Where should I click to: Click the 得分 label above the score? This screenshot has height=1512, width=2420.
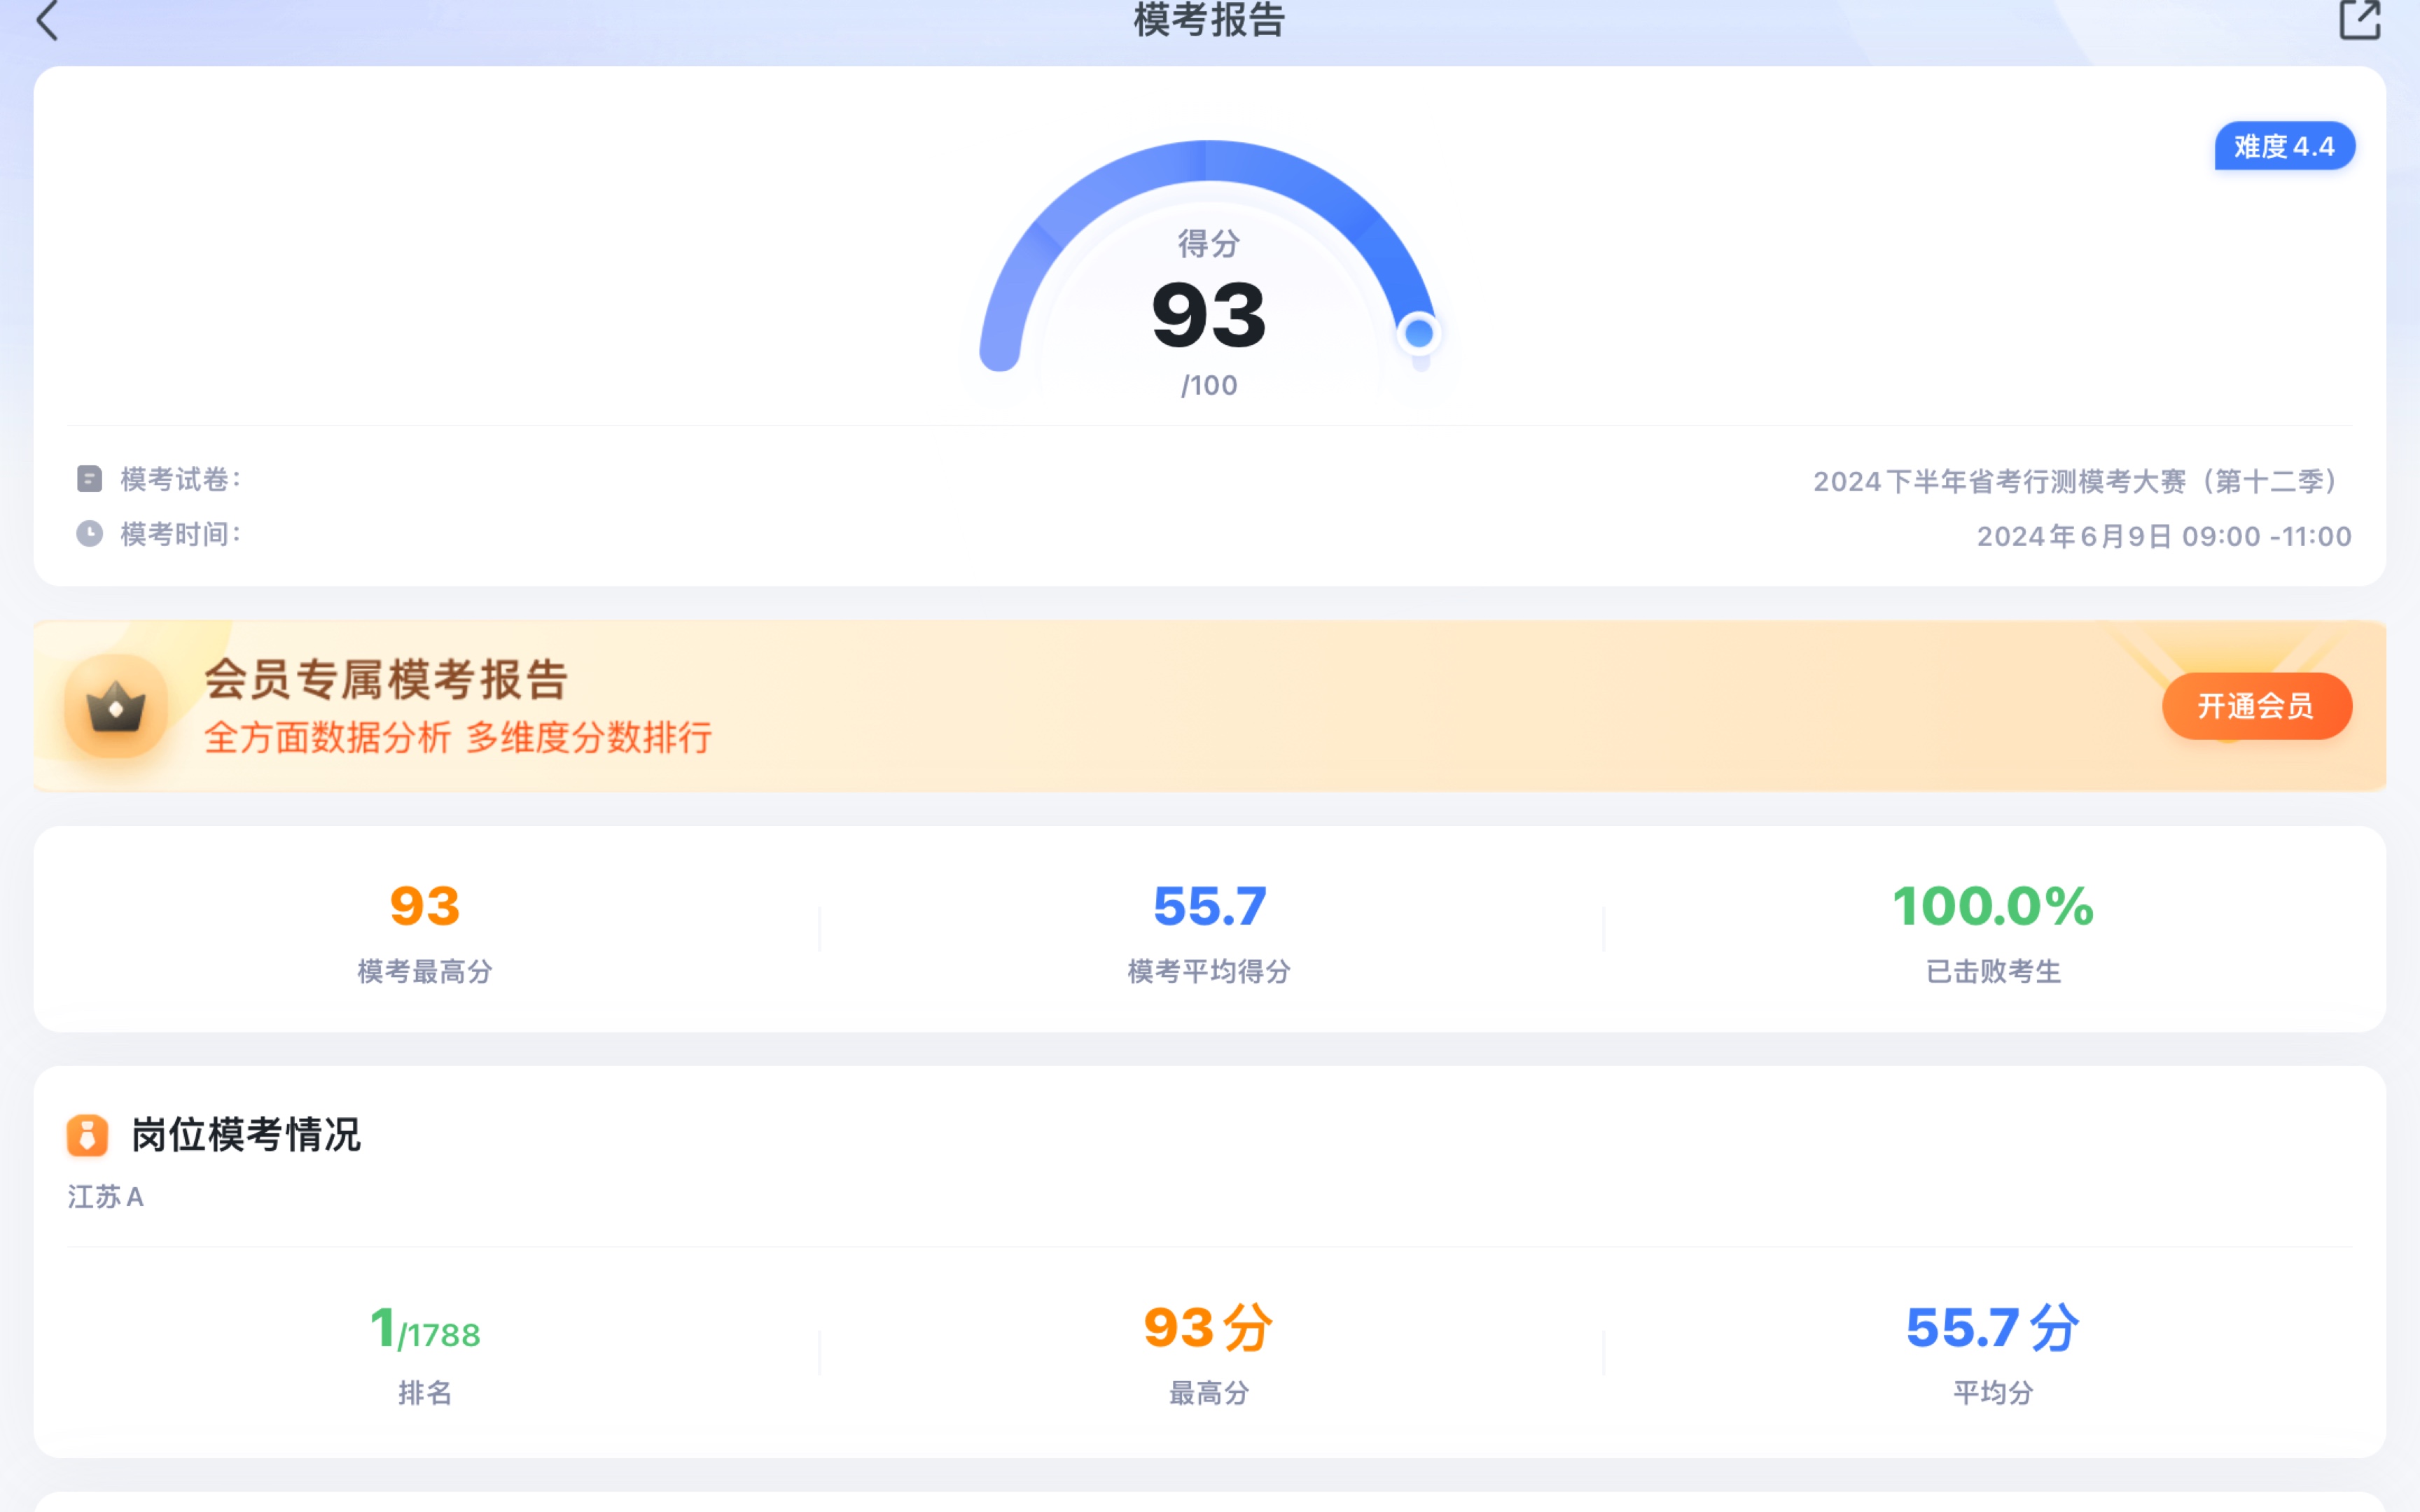coord(1209,243)
